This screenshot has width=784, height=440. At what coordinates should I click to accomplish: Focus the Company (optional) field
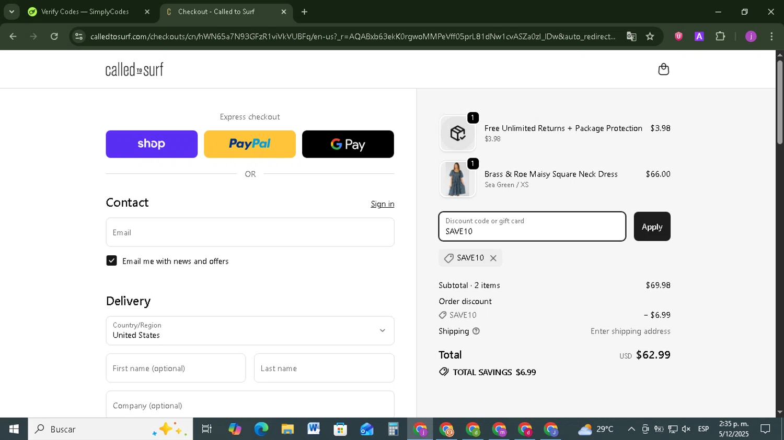250,405
